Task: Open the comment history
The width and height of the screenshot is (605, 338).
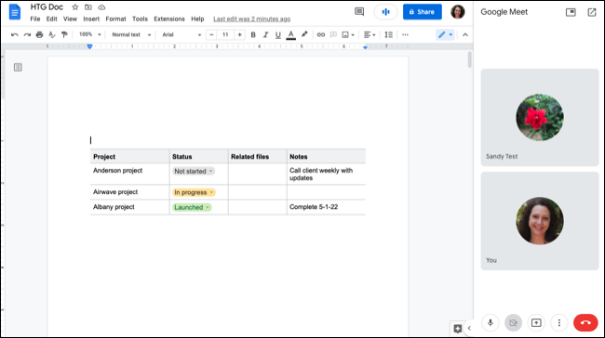Action: [x=359, y=12]
